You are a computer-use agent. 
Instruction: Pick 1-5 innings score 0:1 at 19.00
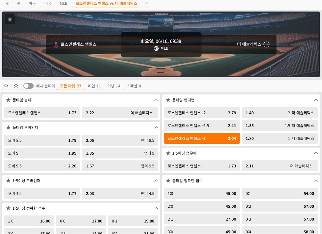pyautogui.click(x=133, y=221)
